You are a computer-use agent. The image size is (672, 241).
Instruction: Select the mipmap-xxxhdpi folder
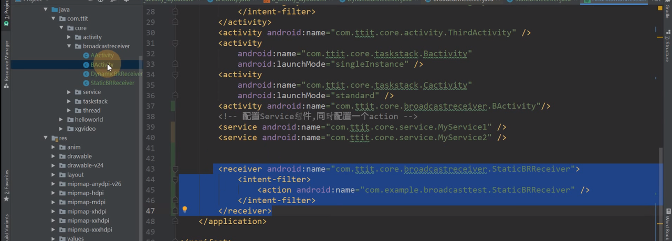(x=90, y=230)
